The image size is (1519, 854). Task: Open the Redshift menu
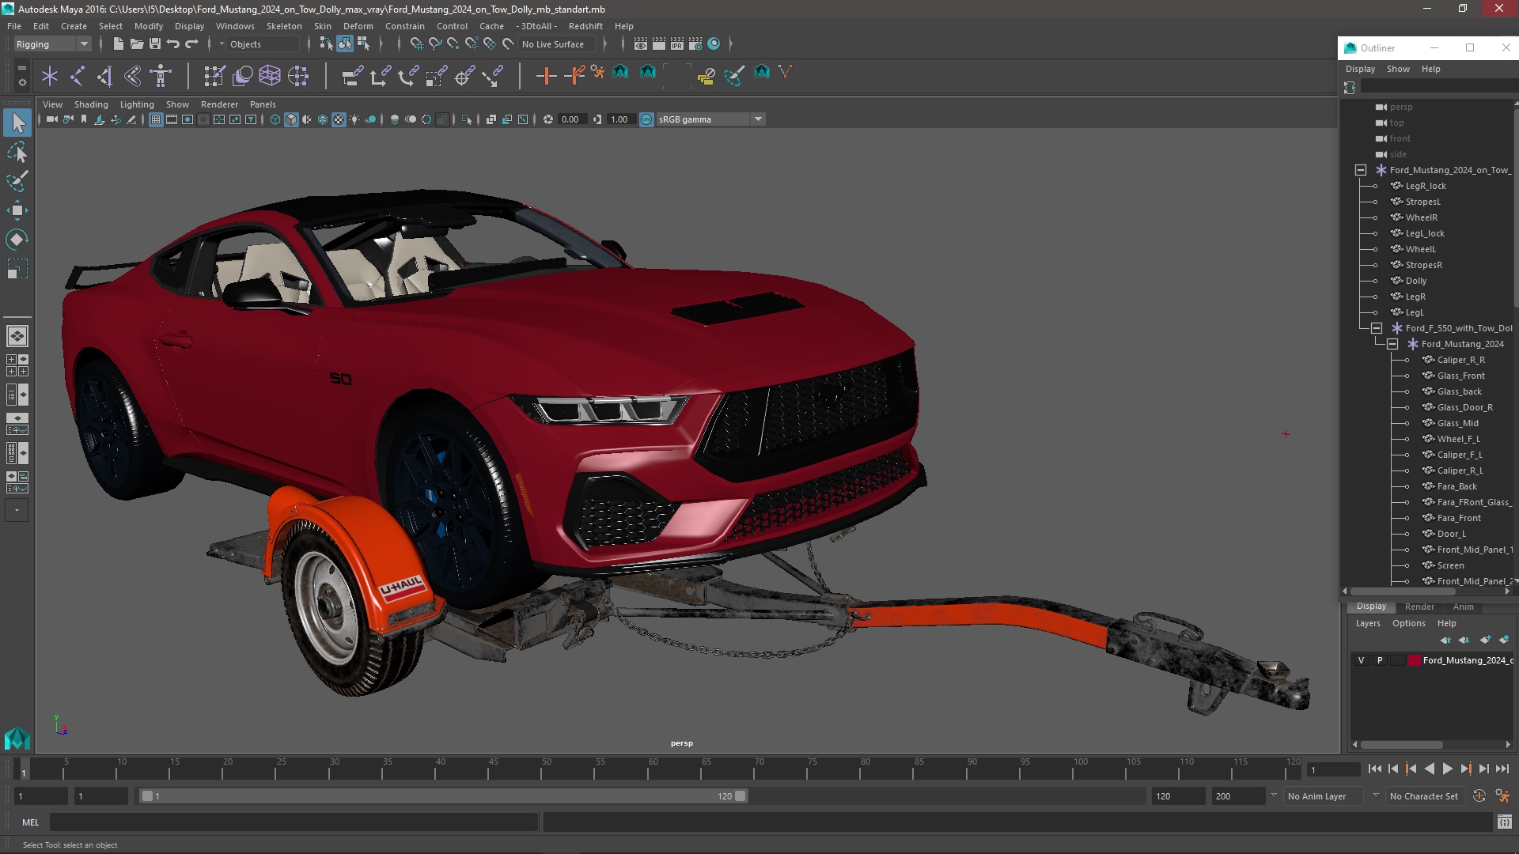(585, 26)
